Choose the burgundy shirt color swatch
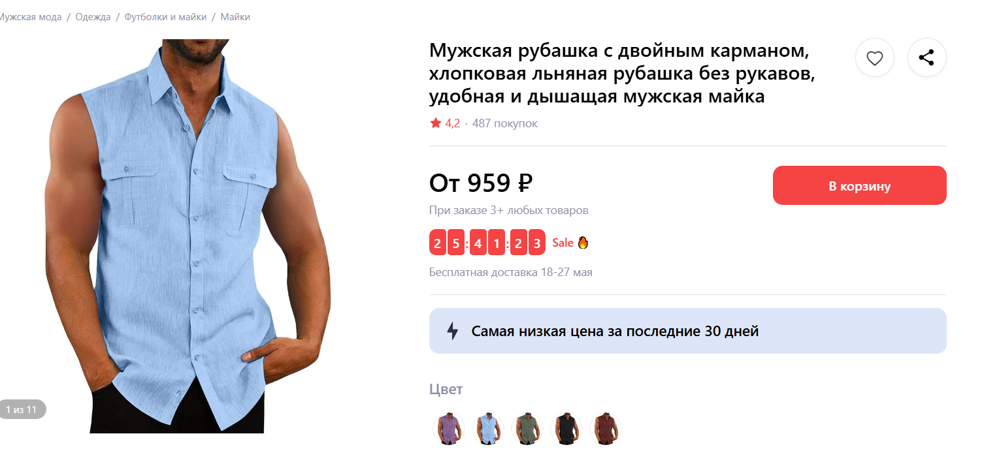 [x=605, y=429]
